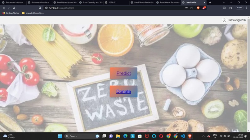Click the taskbar Search box

click(82, 136)
